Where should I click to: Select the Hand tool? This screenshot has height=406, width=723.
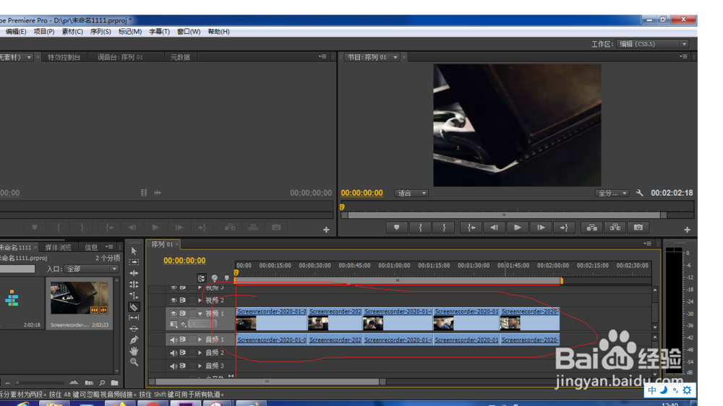point(134,351)
